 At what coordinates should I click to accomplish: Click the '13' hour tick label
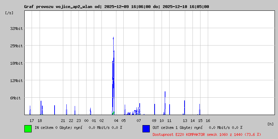(185, 121)
